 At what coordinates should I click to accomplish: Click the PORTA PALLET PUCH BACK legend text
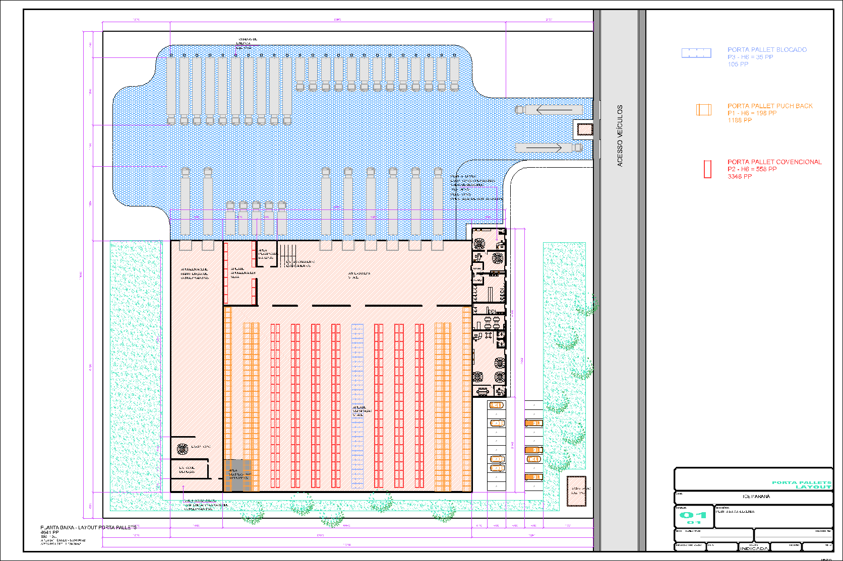(x=769, y=106)
